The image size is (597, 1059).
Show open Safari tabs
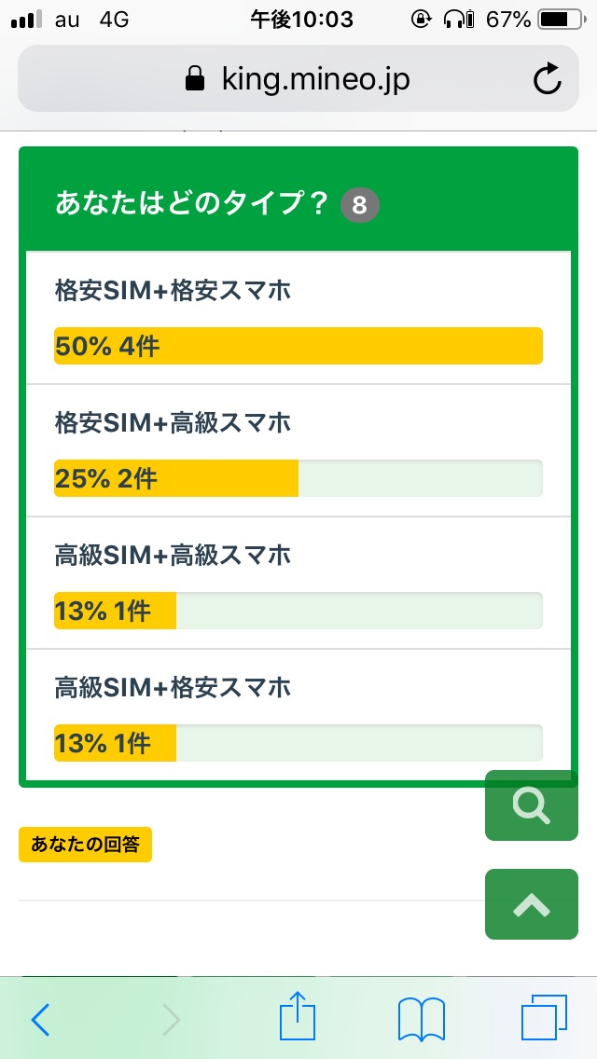(x=544, y=1019)
